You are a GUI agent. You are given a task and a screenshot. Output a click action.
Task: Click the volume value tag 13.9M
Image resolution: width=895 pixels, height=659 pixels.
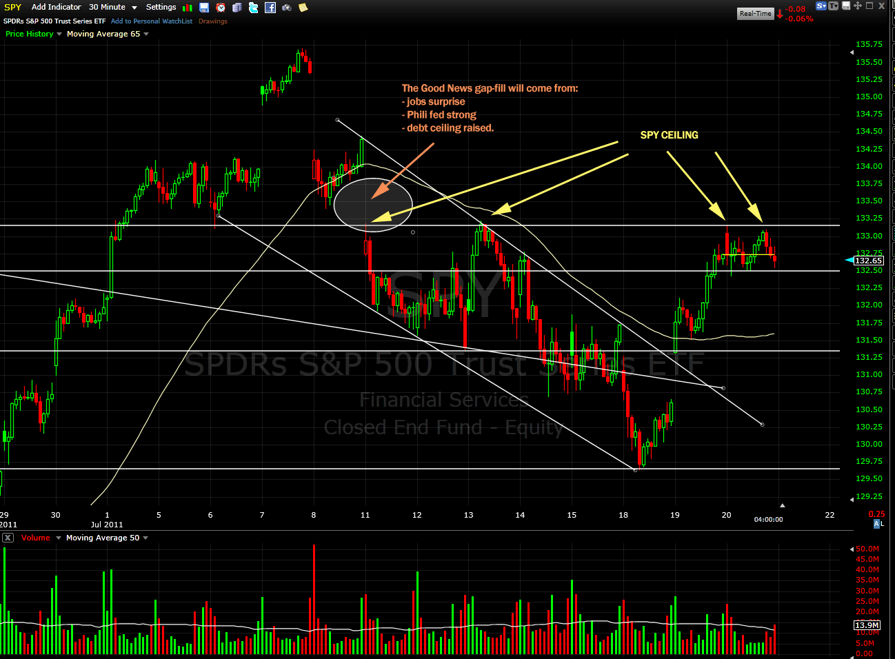[867, 625]
